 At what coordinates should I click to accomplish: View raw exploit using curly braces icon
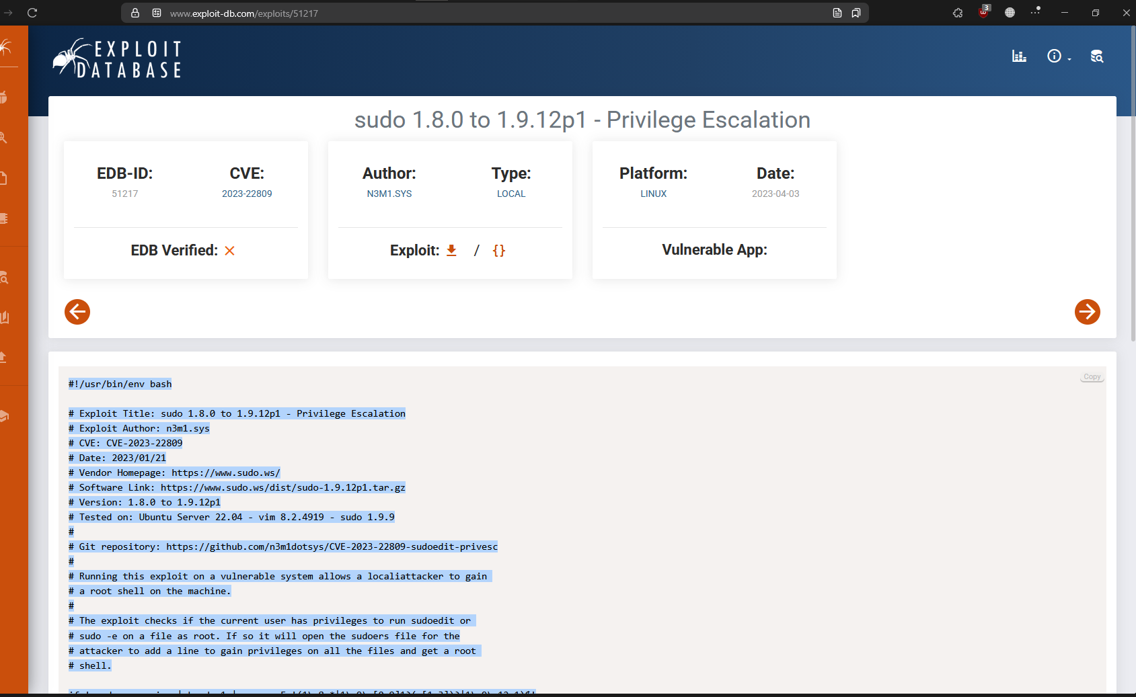click(498, 251)
